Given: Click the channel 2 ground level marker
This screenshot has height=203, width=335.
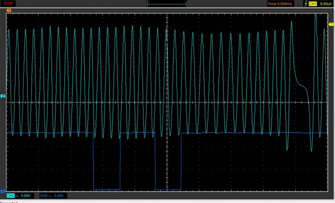Looking at the screenshot, I should pyautogui.click(x=3, y=96).
